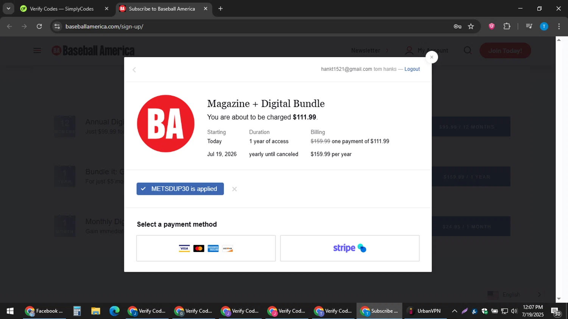Click the Baseball America site logo
Image resolution: width=568 pixels, height=319 pixels.
[x=93, y=51]
